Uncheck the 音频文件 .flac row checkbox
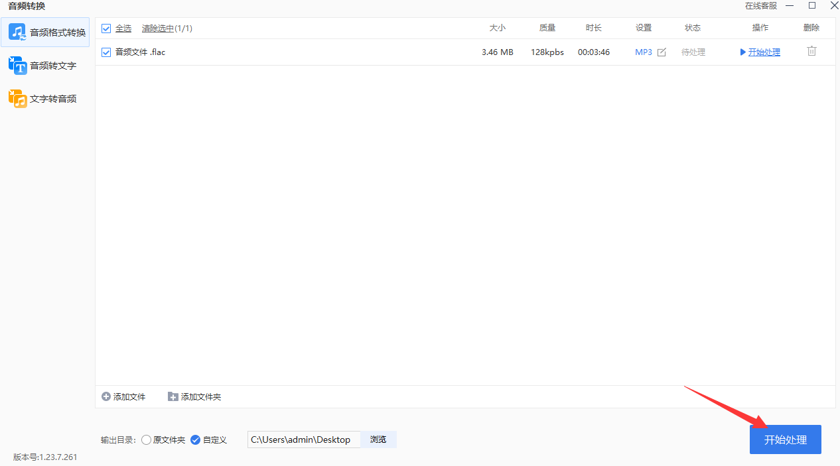The image size is (840, 466). (106, 52)
